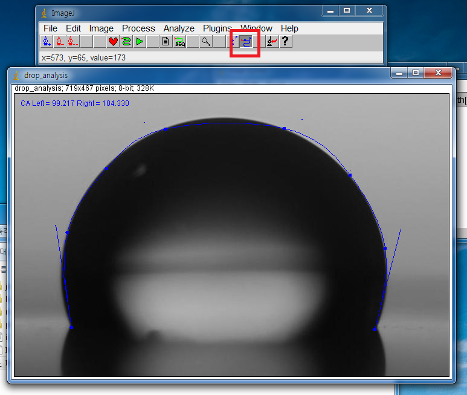Viewport: 467px width, 395px height.
Task: Select the red pen double-minus tool
Action: click(x=73, y=42)
